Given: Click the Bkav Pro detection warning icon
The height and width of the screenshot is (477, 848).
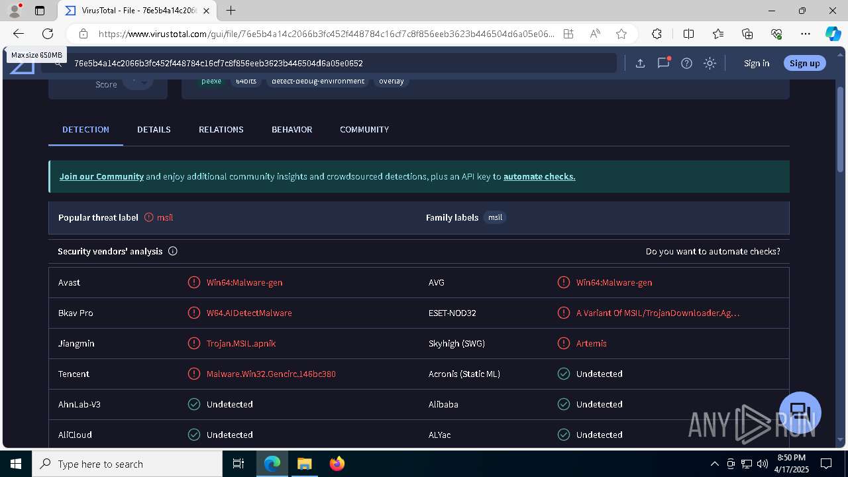Looking at the screenshot, I should coord(194,313).
